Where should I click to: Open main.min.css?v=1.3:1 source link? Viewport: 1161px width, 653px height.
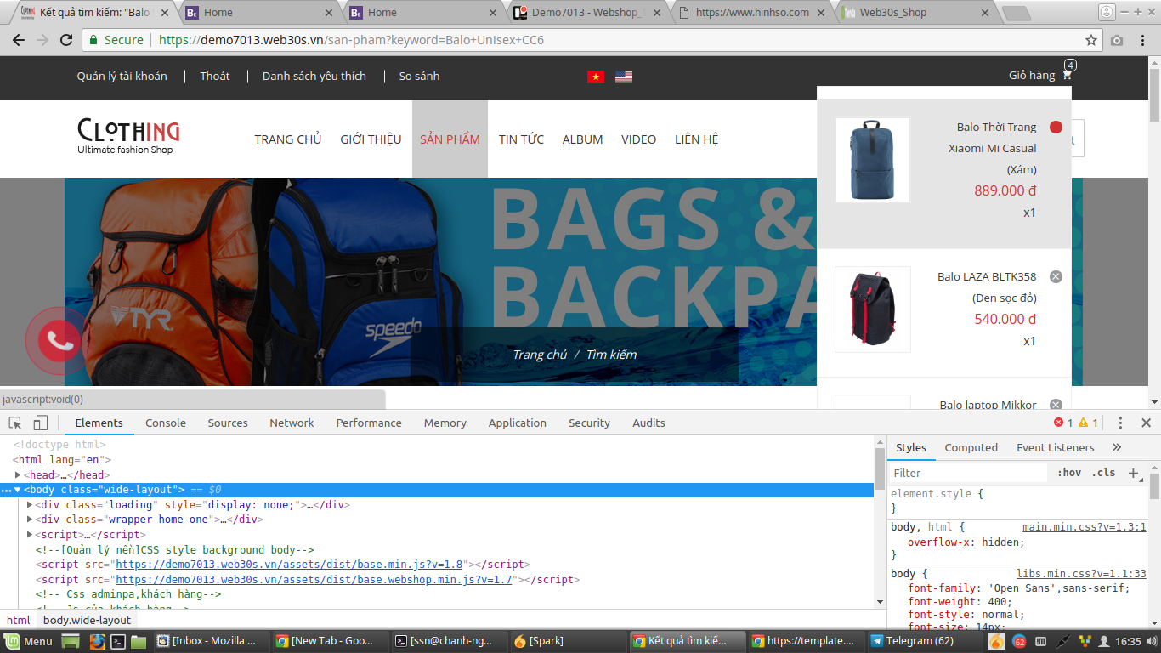(1085, 527)
